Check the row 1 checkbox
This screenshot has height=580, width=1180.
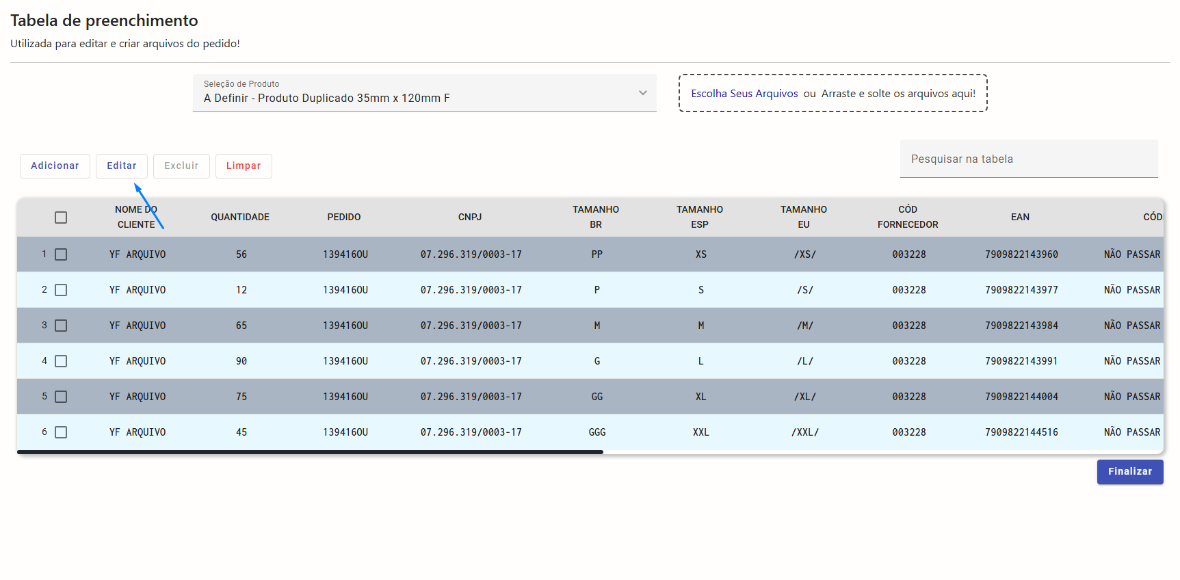click(61, 254)
